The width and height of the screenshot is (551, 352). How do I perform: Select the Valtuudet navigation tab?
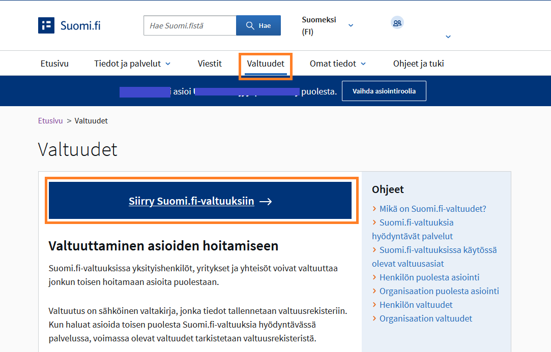click(x=265, y=63)
